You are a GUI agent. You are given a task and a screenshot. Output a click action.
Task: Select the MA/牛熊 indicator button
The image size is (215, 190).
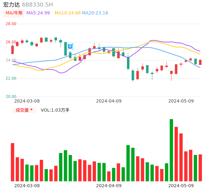[14, 13]
